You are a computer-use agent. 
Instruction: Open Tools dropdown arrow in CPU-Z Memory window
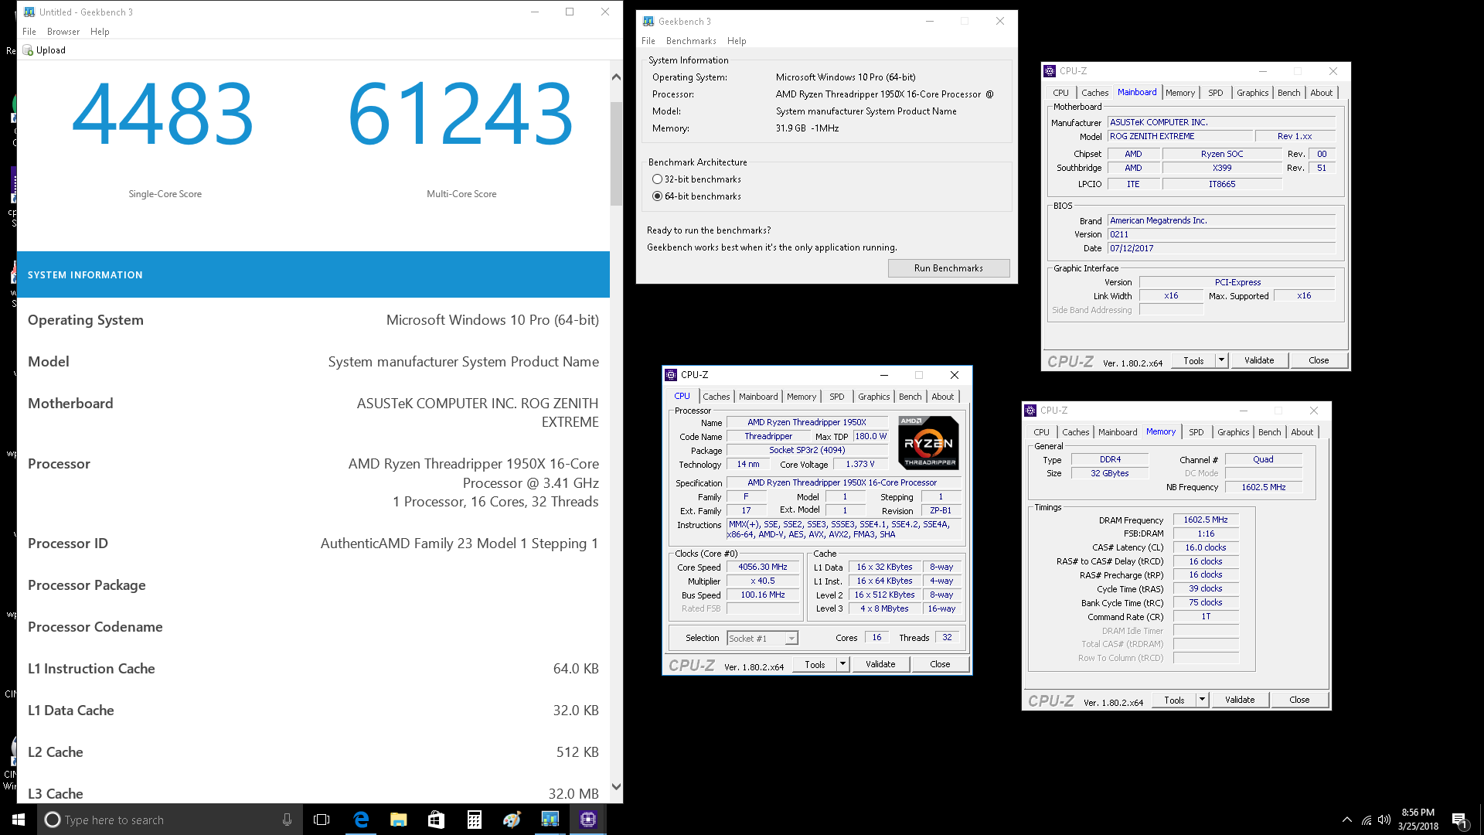point(1202,700)
